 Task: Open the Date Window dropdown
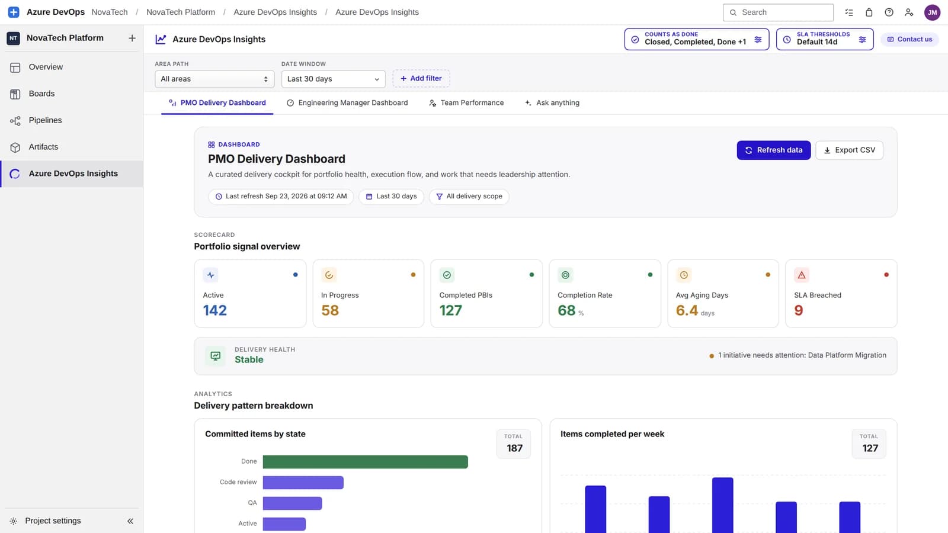click(x=334, y=79)
